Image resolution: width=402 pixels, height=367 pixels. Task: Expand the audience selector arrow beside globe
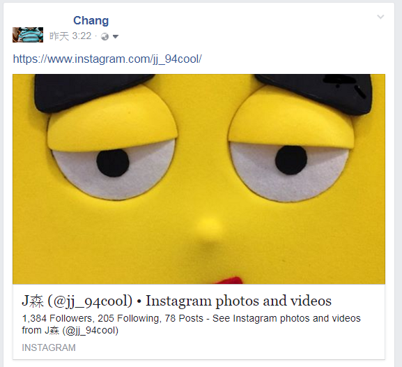coord(116,37)
